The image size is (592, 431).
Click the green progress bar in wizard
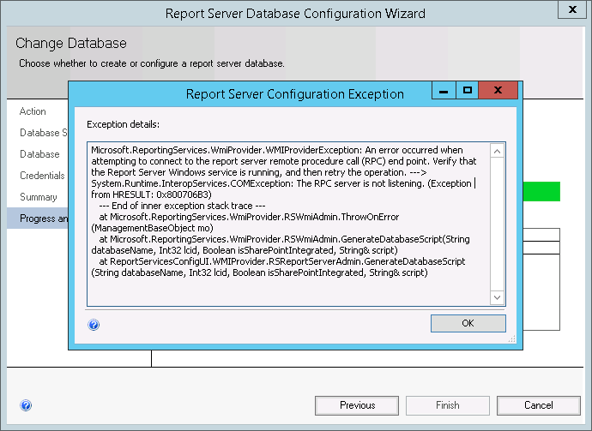pos(541,192)
